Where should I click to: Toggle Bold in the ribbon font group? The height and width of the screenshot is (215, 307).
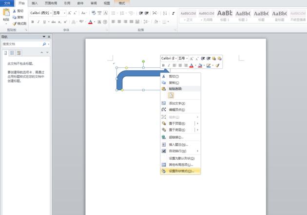[x=33, y=22]
